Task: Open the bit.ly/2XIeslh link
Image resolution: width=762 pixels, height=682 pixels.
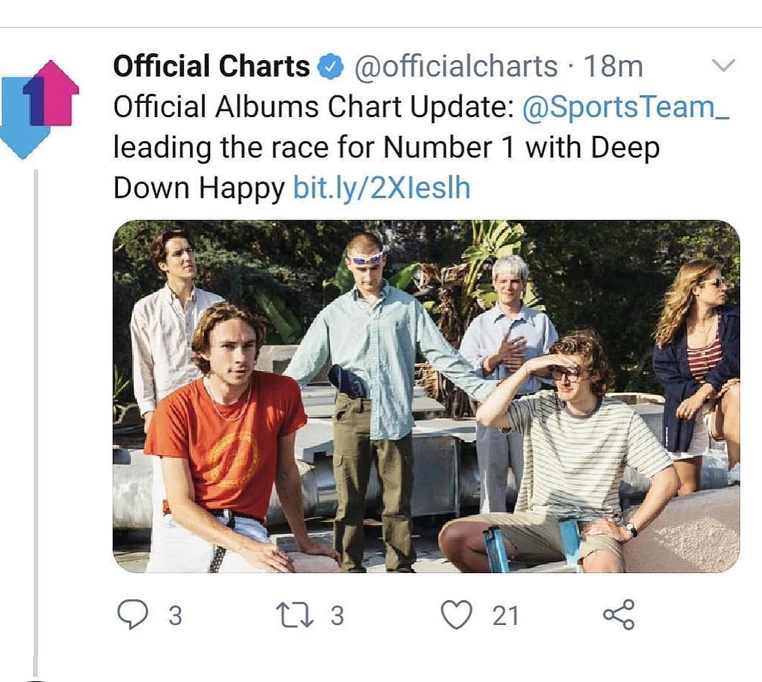Action: pyautogui.click(x=382, y=188)
